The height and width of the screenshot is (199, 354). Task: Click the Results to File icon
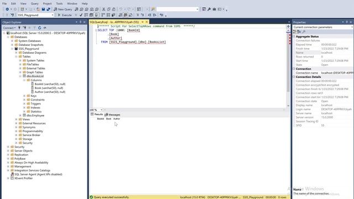pyautogui.click(x=131, y=15)
